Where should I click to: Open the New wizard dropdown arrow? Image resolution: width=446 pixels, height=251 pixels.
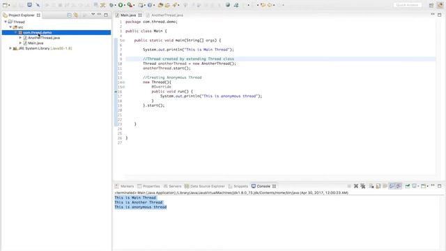[8, 5]
